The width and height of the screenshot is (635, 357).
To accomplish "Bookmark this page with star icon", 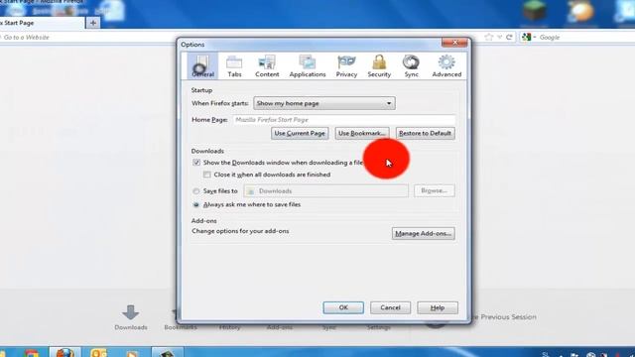I will (x=489, y=38).
